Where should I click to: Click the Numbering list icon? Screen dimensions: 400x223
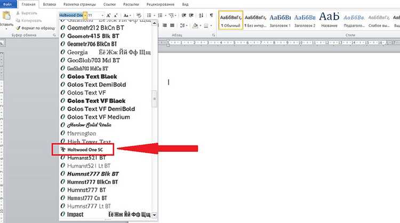tap(160, 15)
